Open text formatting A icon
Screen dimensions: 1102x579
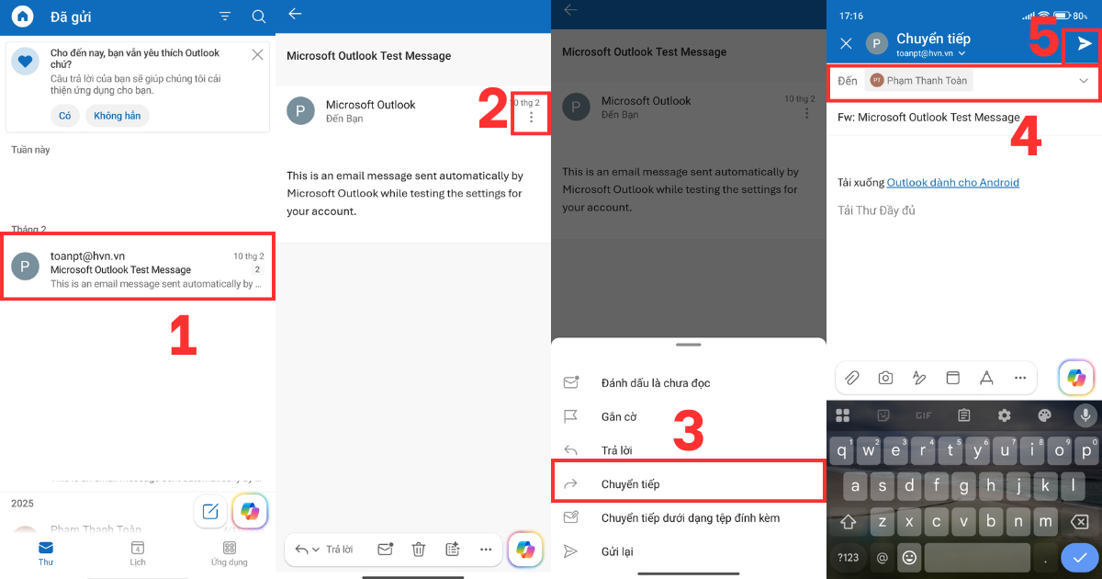pos(986,378)
